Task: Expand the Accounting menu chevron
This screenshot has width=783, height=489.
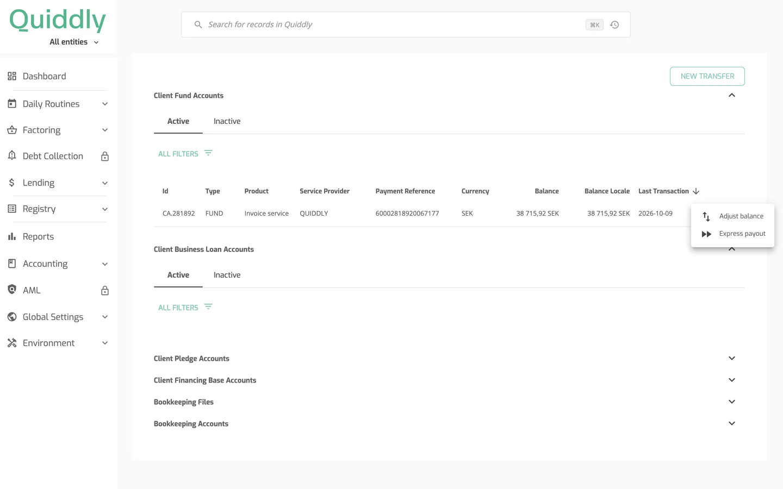Action: [105, 264]
